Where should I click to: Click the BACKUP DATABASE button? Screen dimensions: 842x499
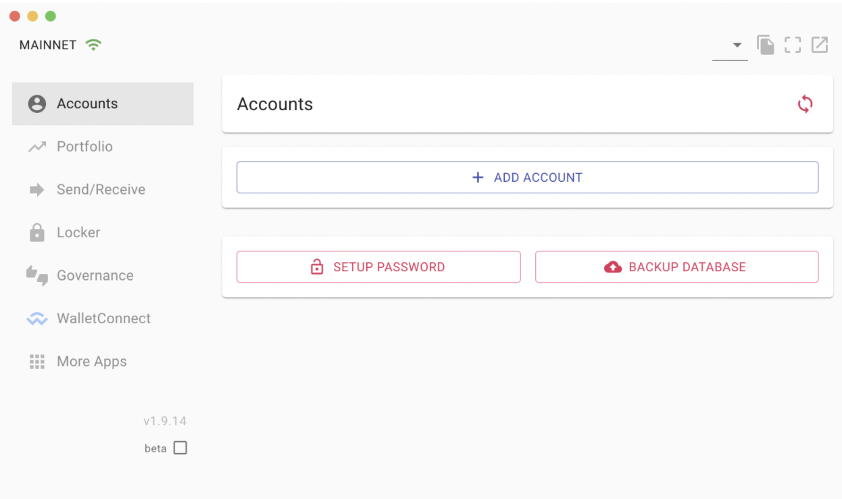(x=676, y=266)
